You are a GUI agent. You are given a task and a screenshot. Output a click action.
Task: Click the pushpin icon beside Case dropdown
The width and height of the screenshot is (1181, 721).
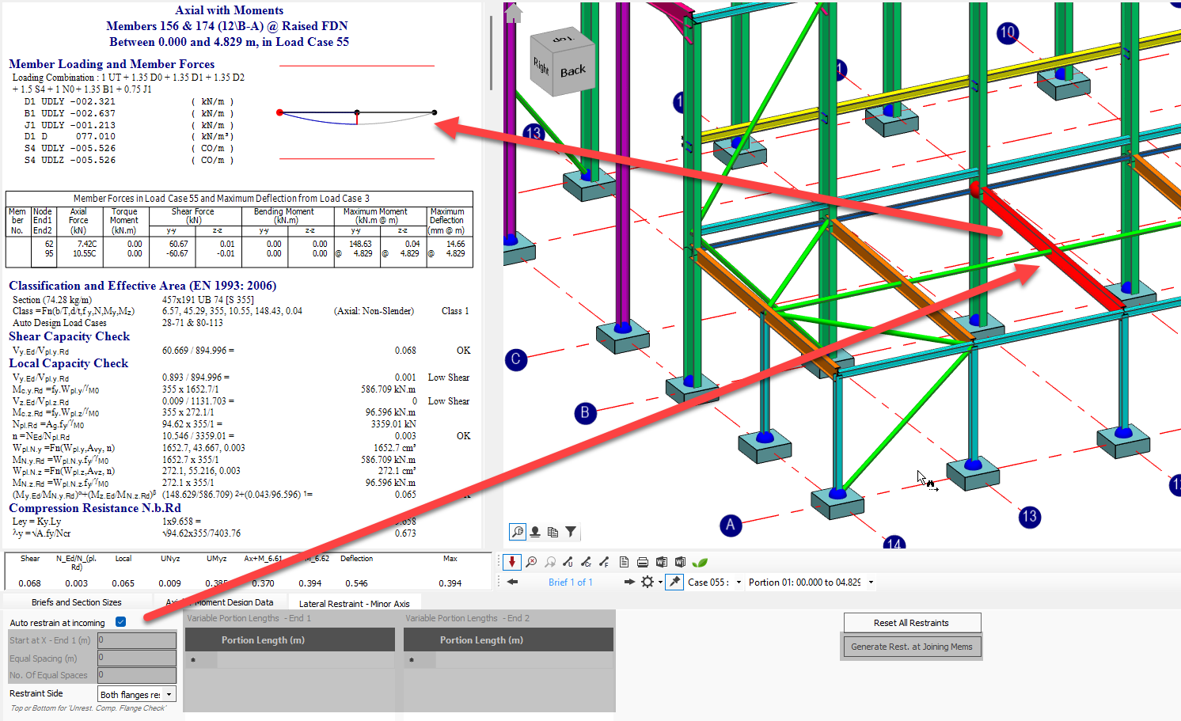coord(674,582)
